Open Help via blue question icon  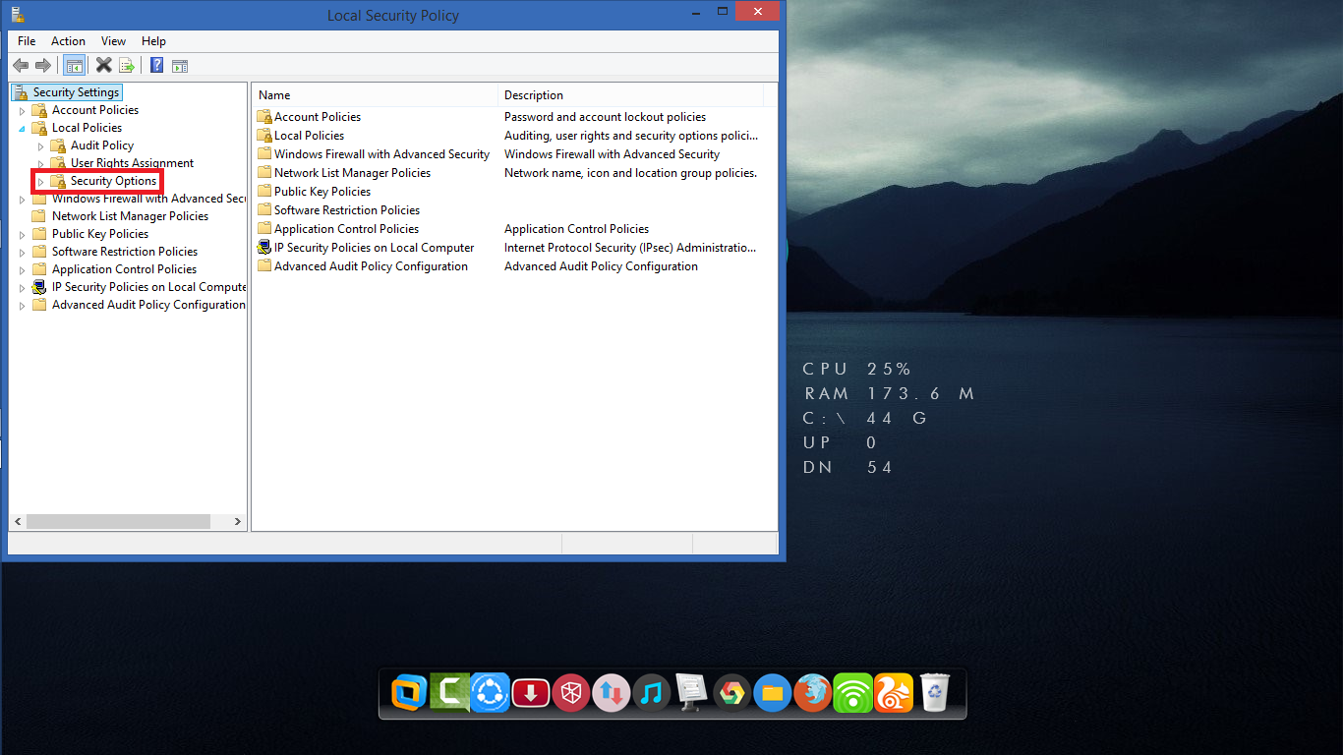pos(156,66)
